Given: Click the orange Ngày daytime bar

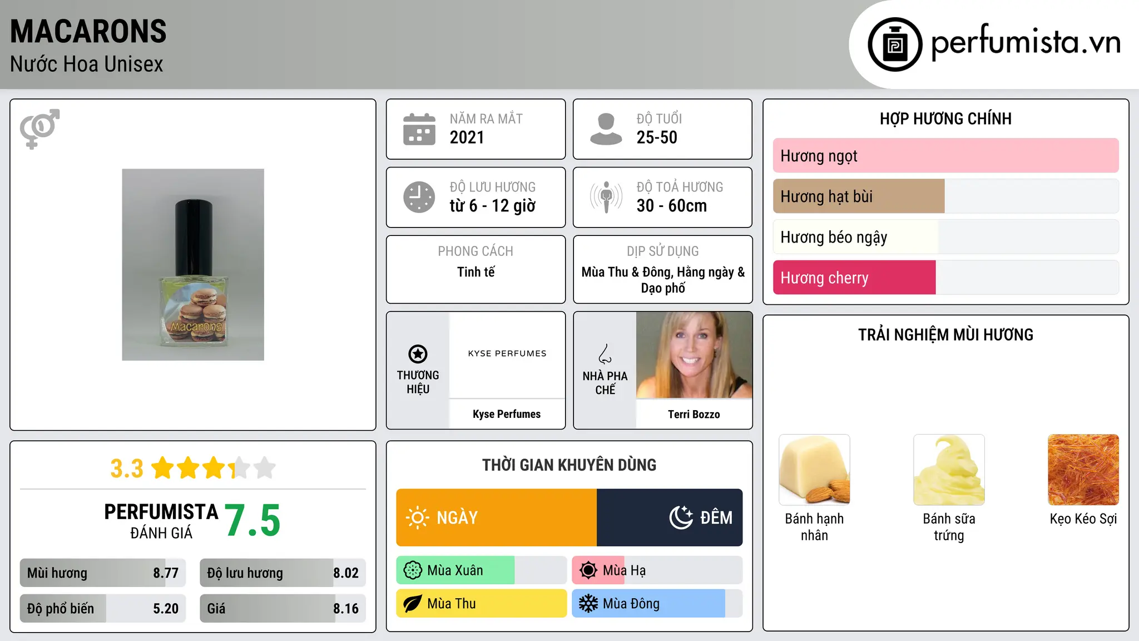Looking at the screenshot, I should 497,517.
